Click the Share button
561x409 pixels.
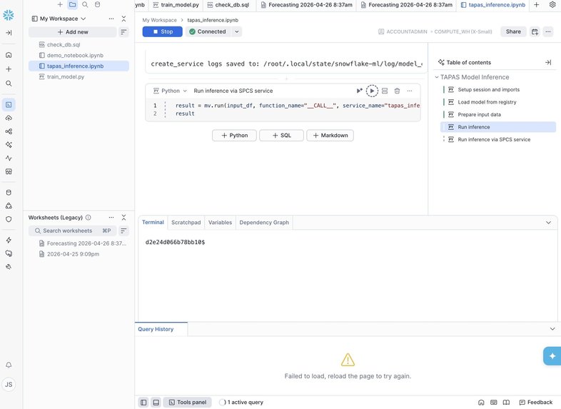(513, 32)
